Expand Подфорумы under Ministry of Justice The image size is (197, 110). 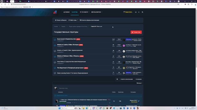60,46
